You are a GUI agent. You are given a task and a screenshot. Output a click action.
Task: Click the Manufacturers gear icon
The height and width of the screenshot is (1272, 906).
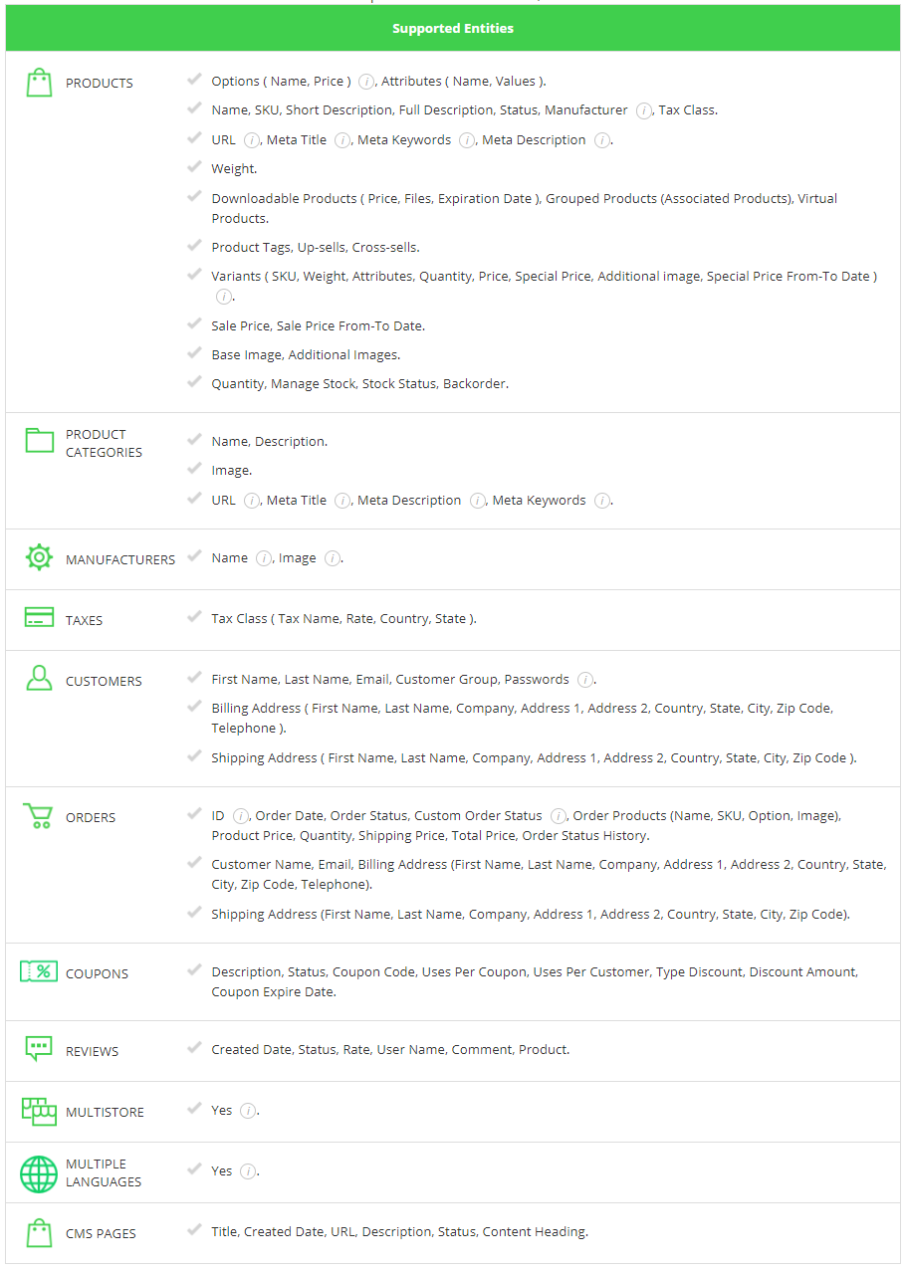click(x=39, y=556)
